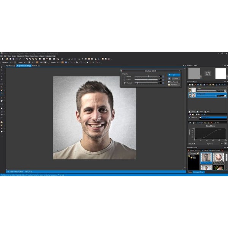Open the Adjustments menu
This screenshot has width=228, height=228.
coord(21,56)
